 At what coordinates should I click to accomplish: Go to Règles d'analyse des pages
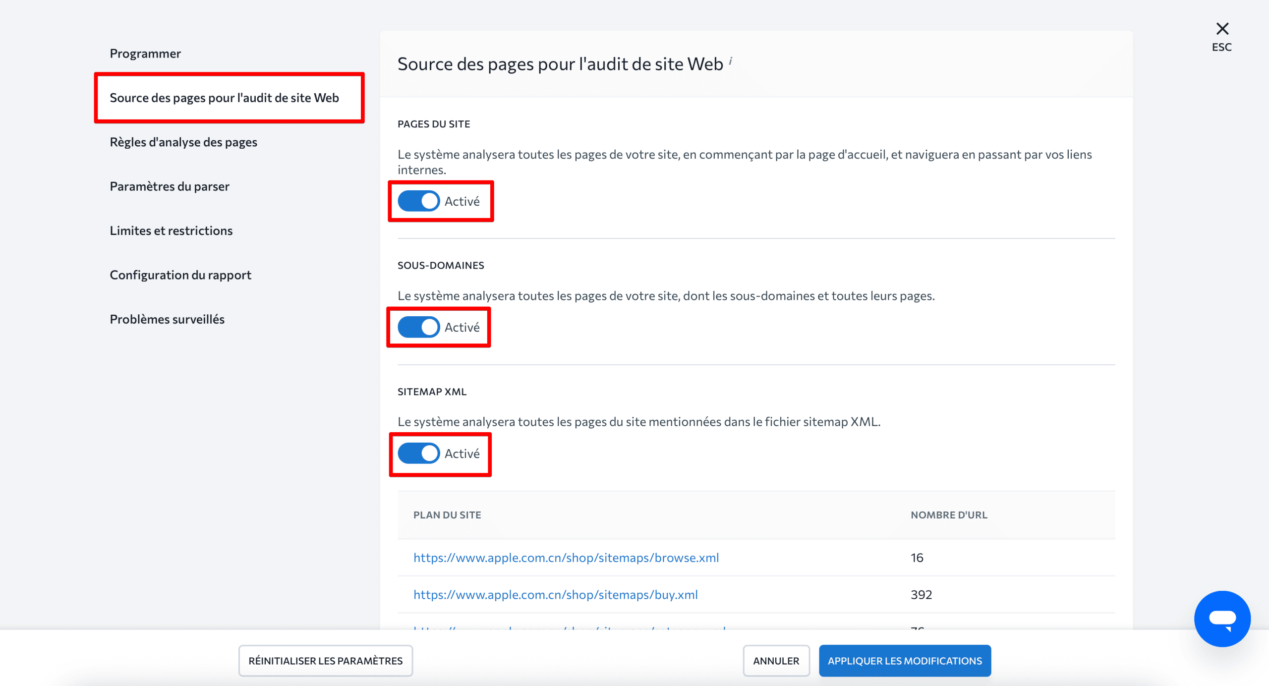pos(183,142)
